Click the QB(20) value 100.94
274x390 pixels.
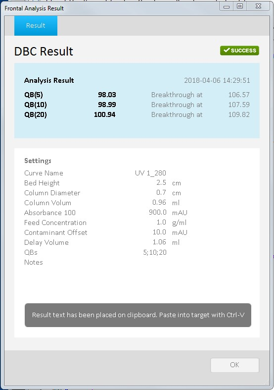105,114
